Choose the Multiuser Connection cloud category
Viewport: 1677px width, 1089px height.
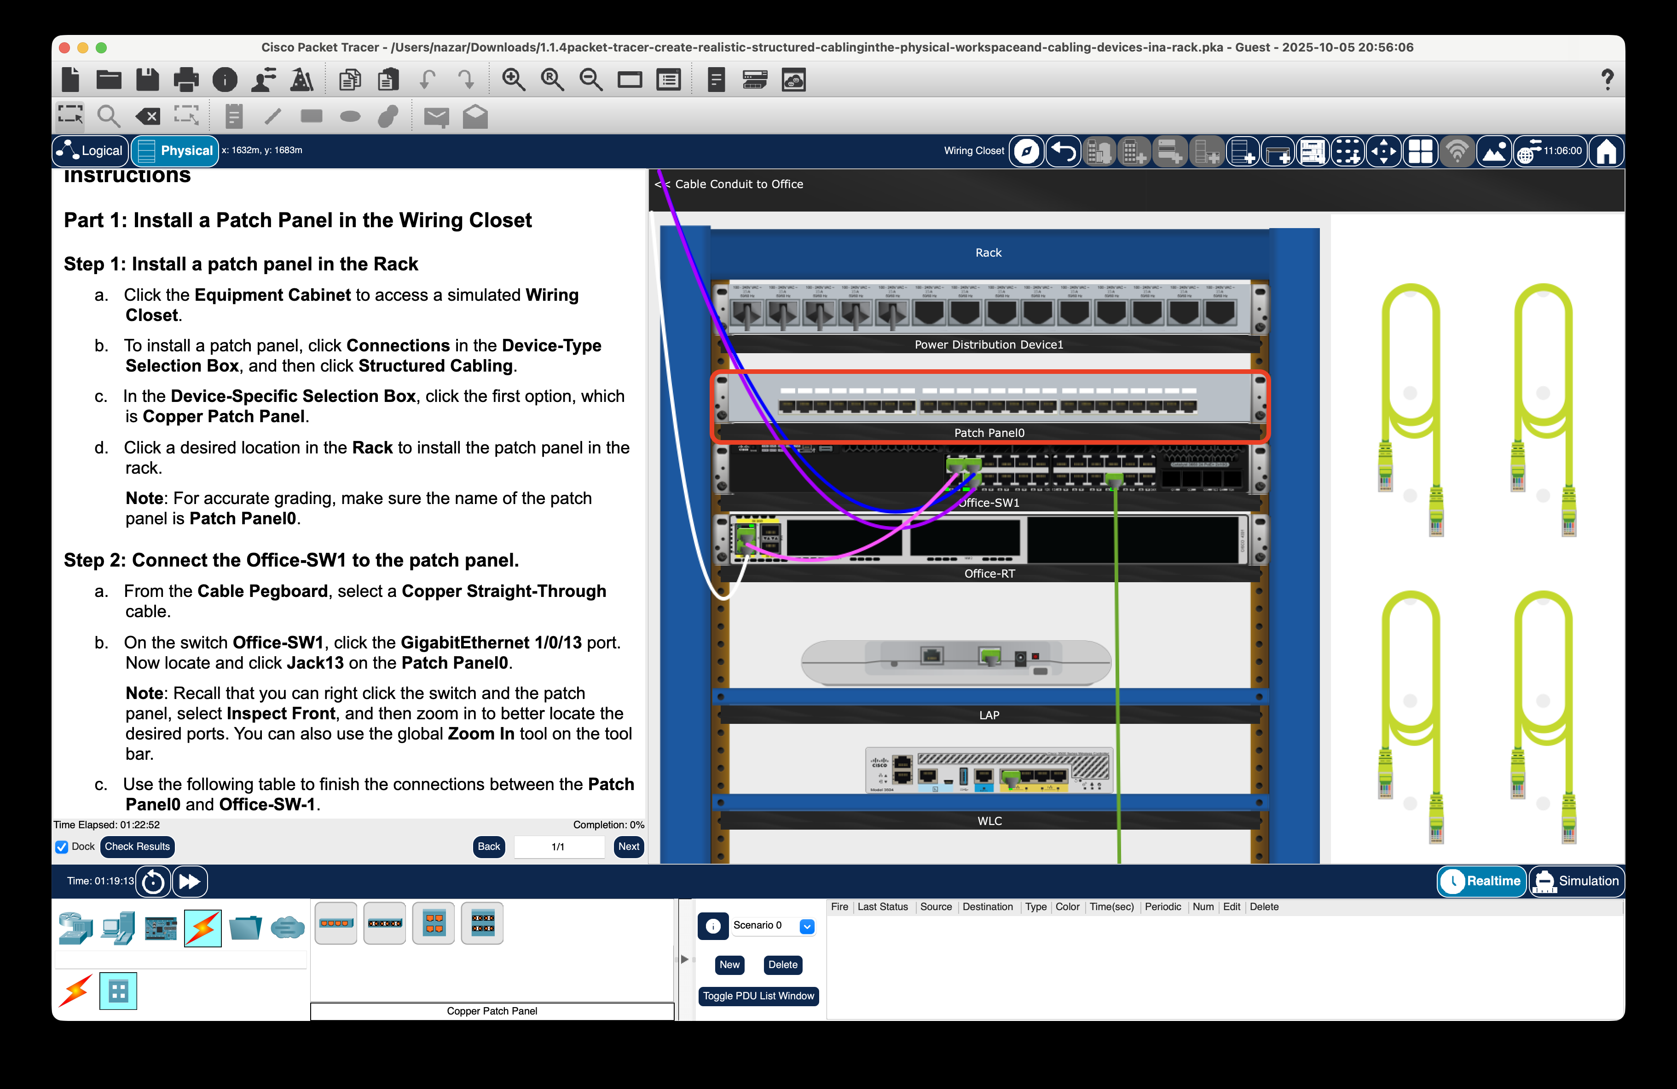tap(288, 928)
